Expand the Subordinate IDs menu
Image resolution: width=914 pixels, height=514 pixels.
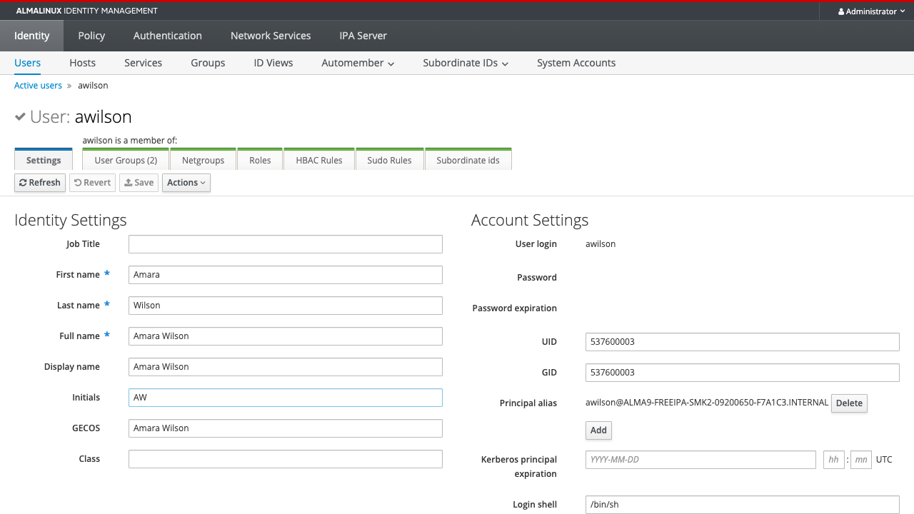(466, 63)
